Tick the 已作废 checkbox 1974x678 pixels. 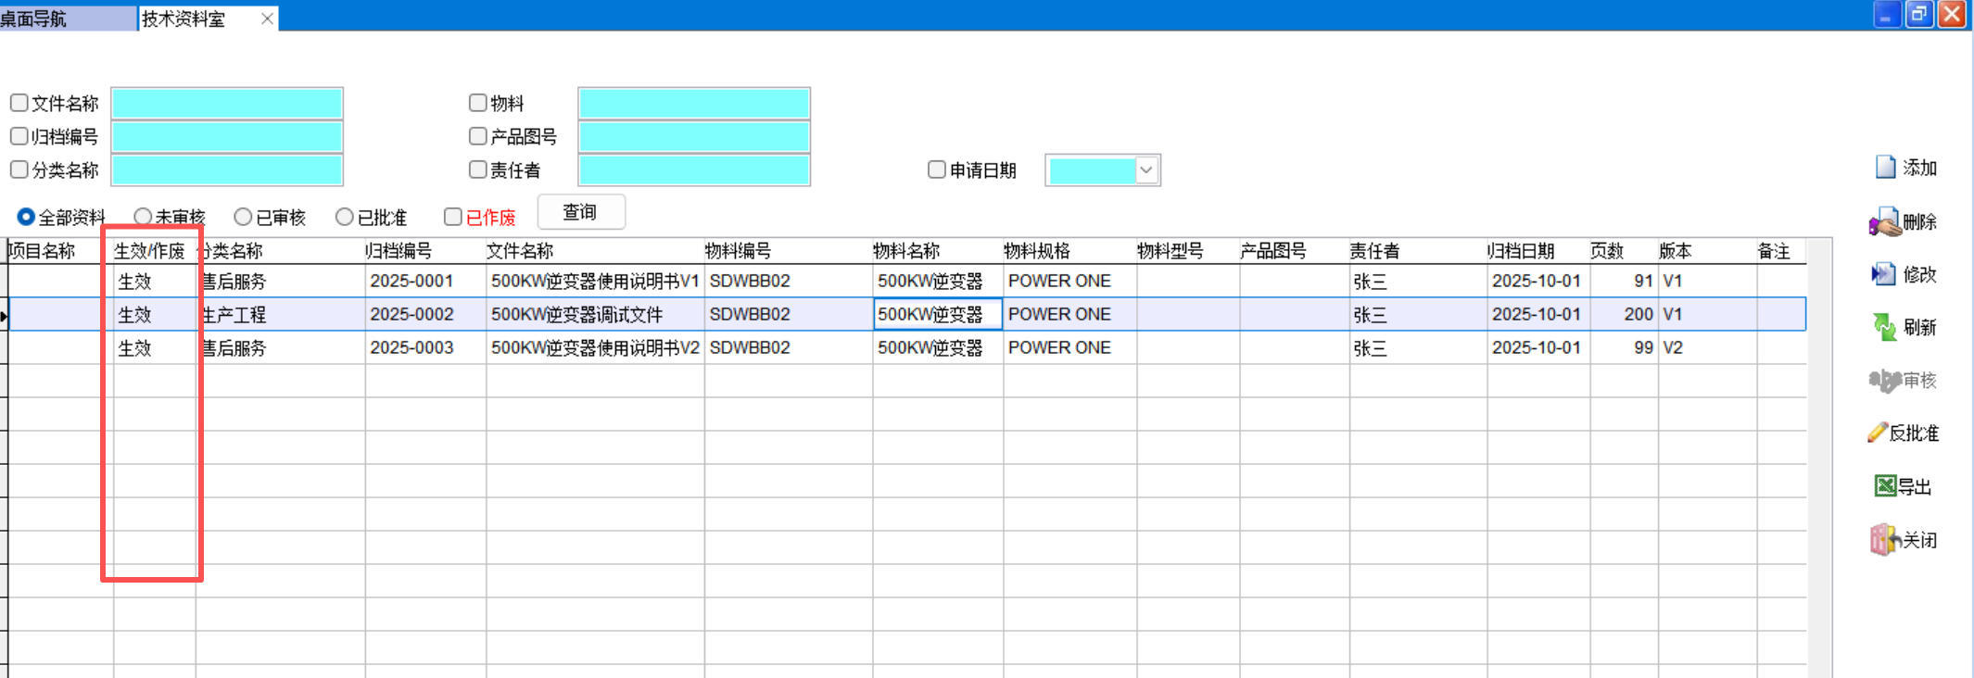click(x=453, y=217)
